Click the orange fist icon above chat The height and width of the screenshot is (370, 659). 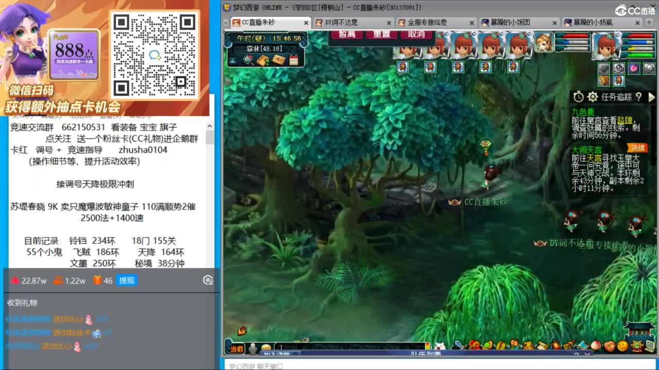(242, 330)
